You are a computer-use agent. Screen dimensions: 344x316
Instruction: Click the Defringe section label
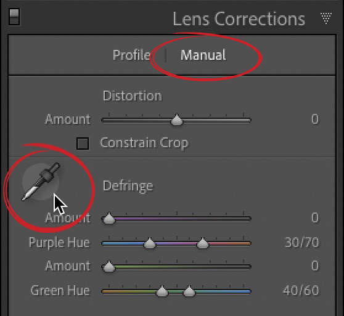click(x=128, y=187)
